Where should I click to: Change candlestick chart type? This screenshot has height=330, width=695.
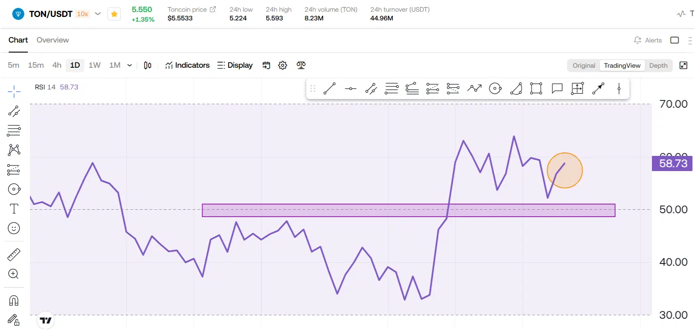point(148,65)
